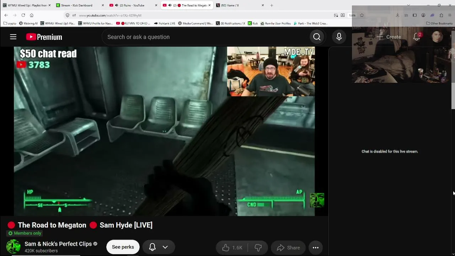Image resolution: width=455 pixels, height=256 pixels.
Task: Open the more actions three-dot menu
Action: [x=316, y=248]
